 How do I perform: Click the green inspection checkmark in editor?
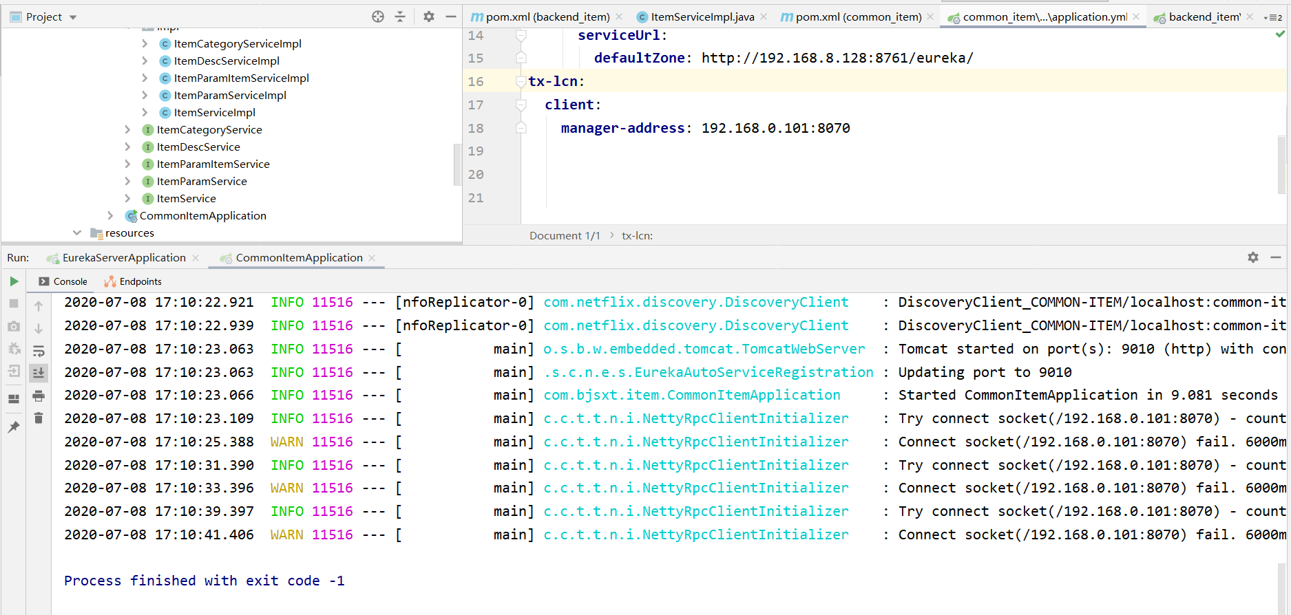(x=1280, y=34)
